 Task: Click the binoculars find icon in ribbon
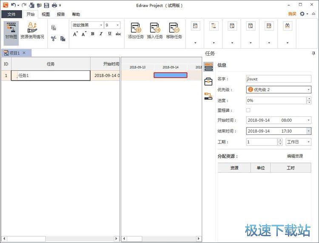click(288, 26)
